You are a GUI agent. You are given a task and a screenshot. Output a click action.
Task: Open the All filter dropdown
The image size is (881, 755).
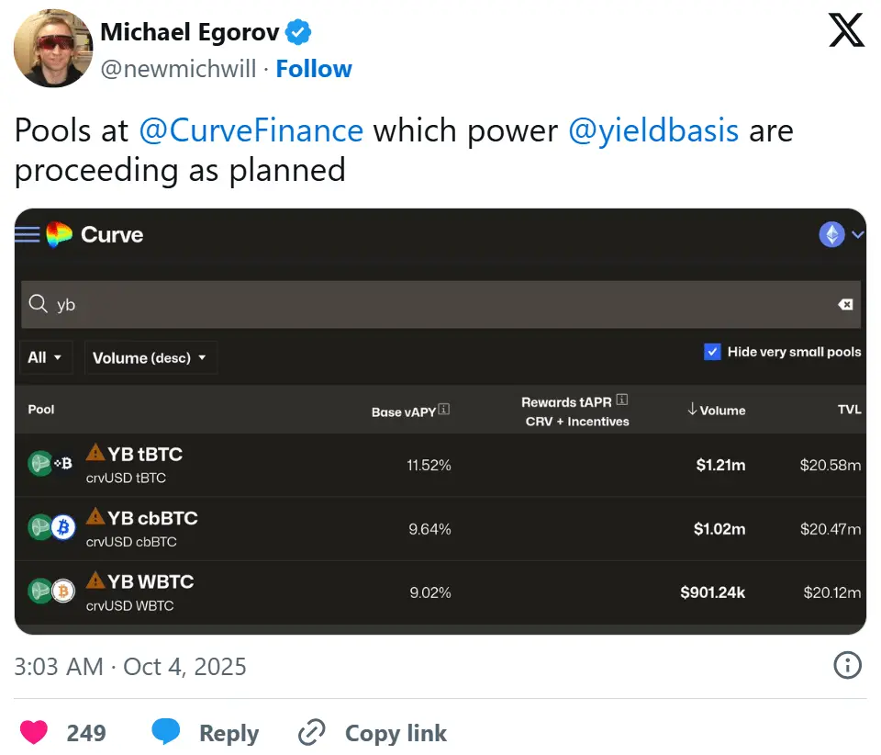[x=45, y=357]
